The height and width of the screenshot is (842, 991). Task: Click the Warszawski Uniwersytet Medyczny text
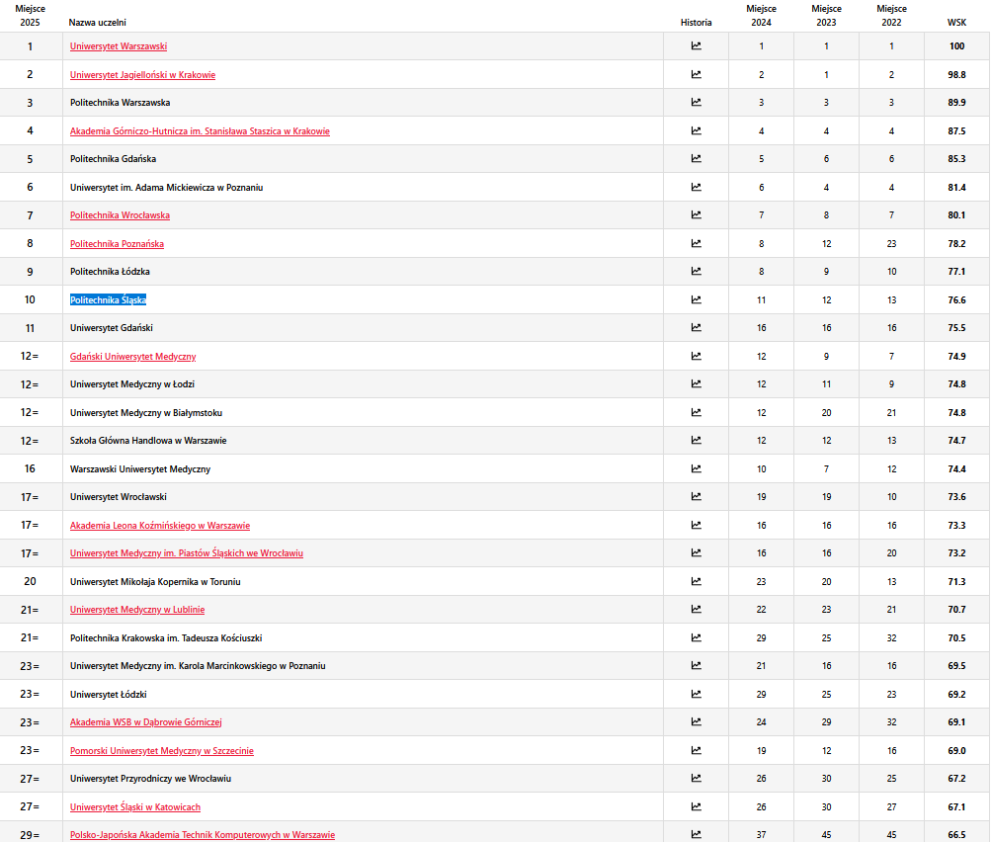139,469
